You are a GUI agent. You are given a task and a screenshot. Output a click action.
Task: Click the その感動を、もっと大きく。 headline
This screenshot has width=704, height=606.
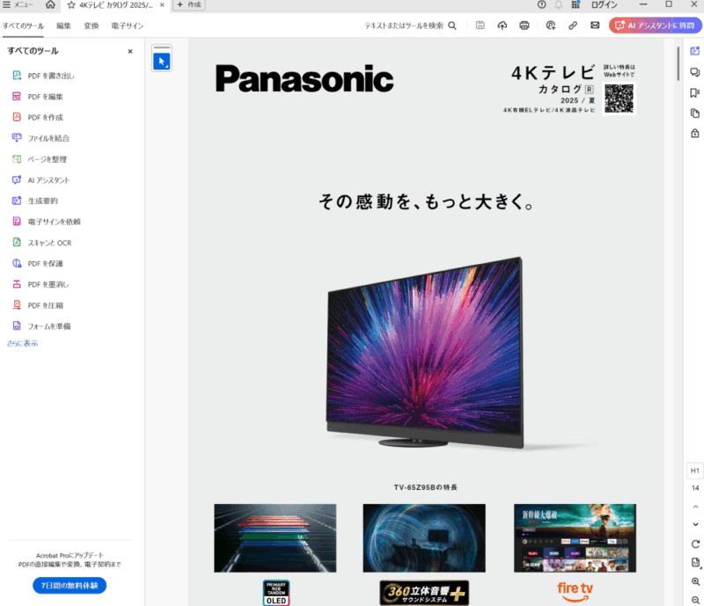[x=426, y=201]
